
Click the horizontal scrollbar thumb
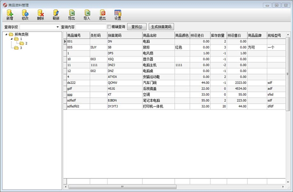click(x=122, y=187)
